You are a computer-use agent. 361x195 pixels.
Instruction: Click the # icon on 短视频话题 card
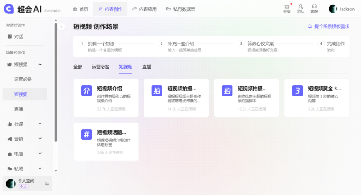pyautogui.click(x=87, y=134)
